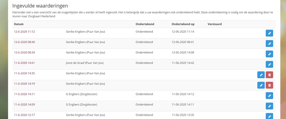Image resolution: width=286 pixels, height=119 pixels.
Task: Edit the 12-6-2020 11:12 rating
Action: coord(269,33)
